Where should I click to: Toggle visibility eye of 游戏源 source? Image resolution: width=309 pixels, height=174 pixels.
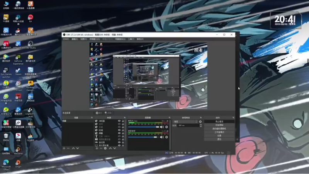(119, 142)
